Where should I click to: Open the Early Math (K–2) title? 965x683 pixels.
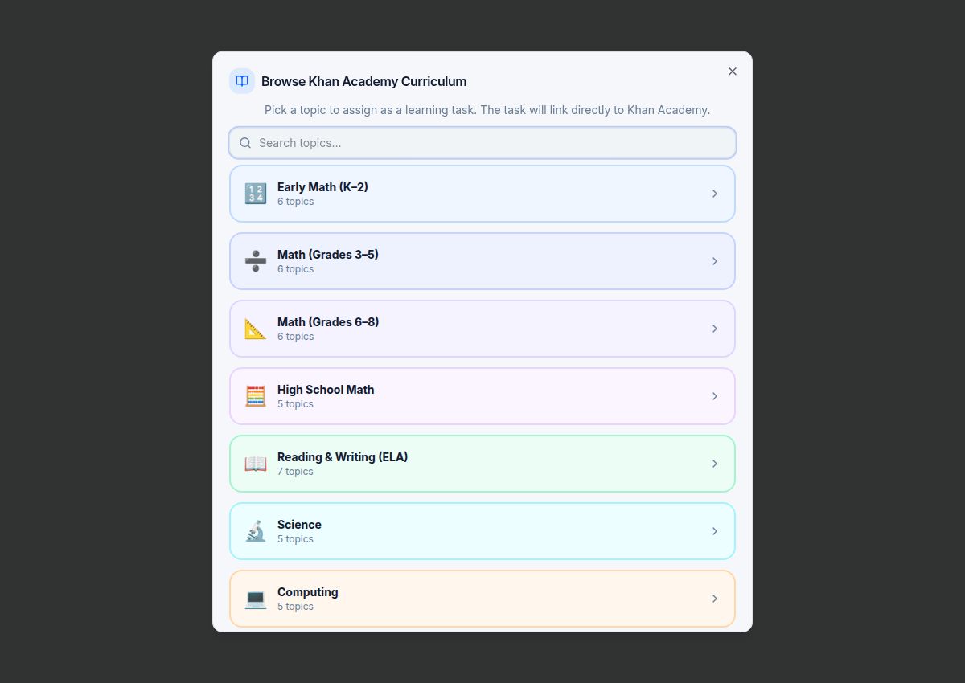point(322,187)
